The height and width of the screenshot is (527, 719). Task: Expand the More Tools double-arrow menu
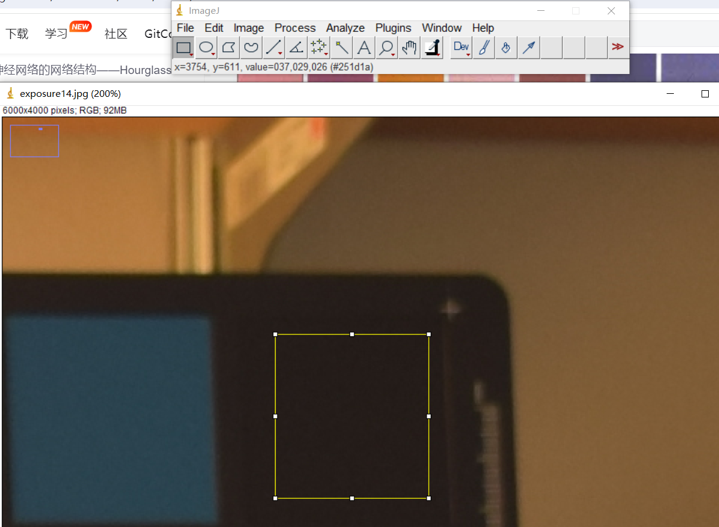click(617, 47)
